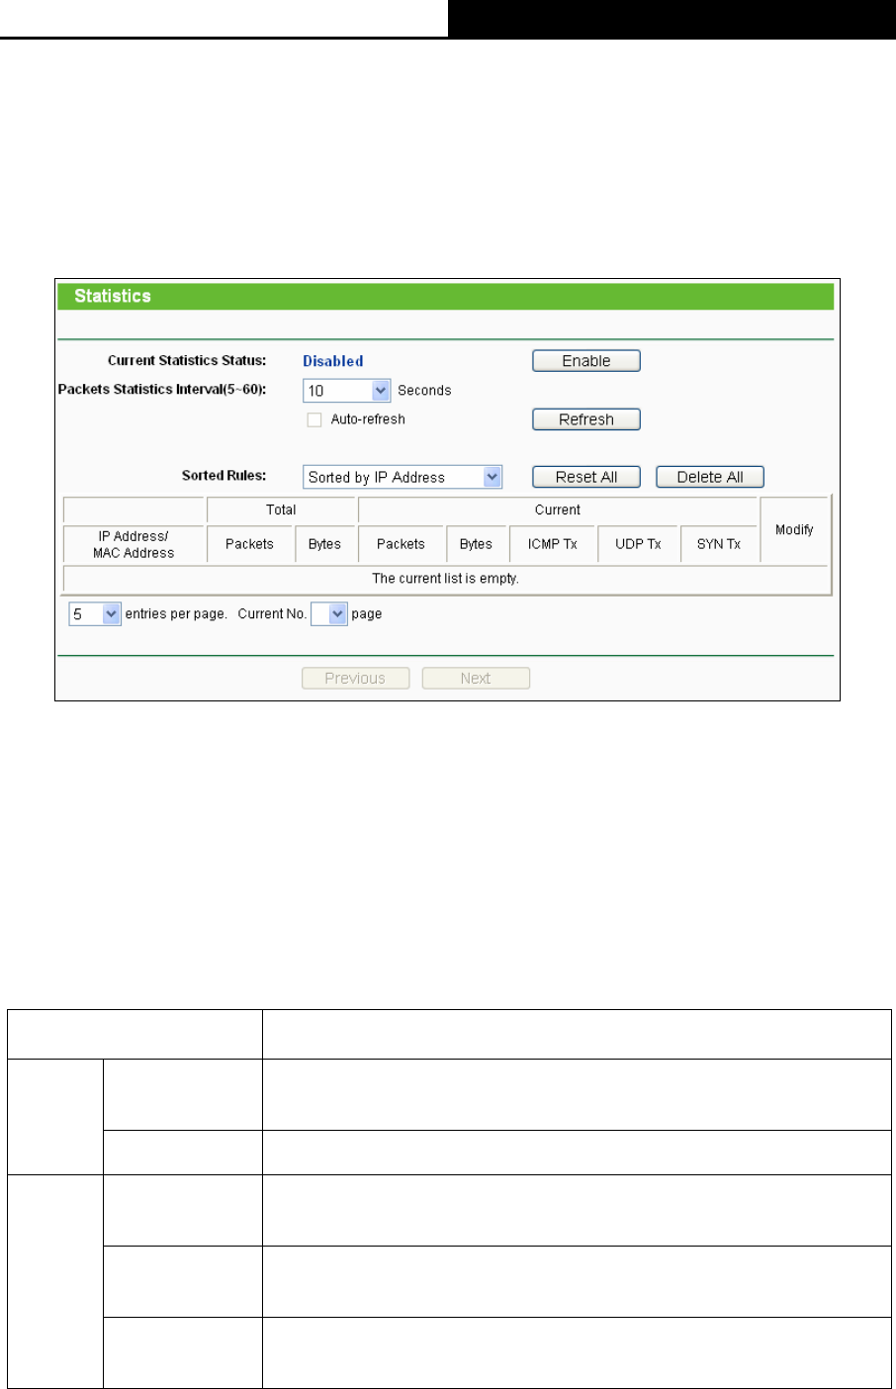
Task: Click the IP Address/MAC Address column header
Action: (134, 545)
